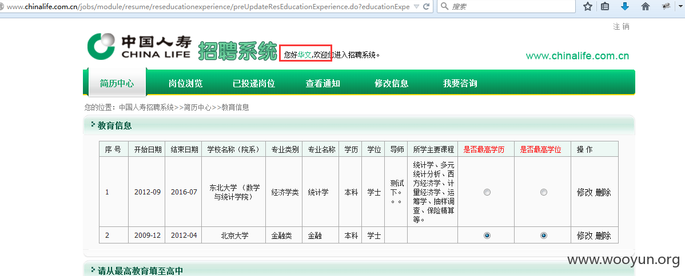
Task: Click the 2016-07 end date cell
Action: 184,192
